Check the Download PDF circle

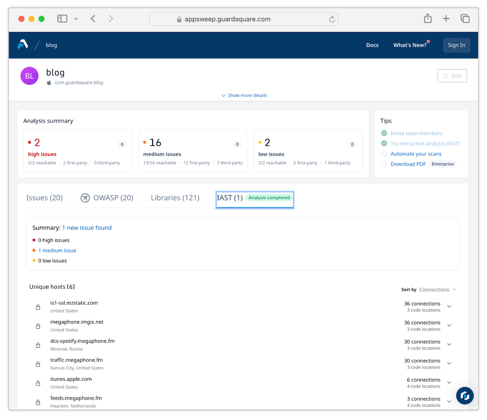(384, 164)
